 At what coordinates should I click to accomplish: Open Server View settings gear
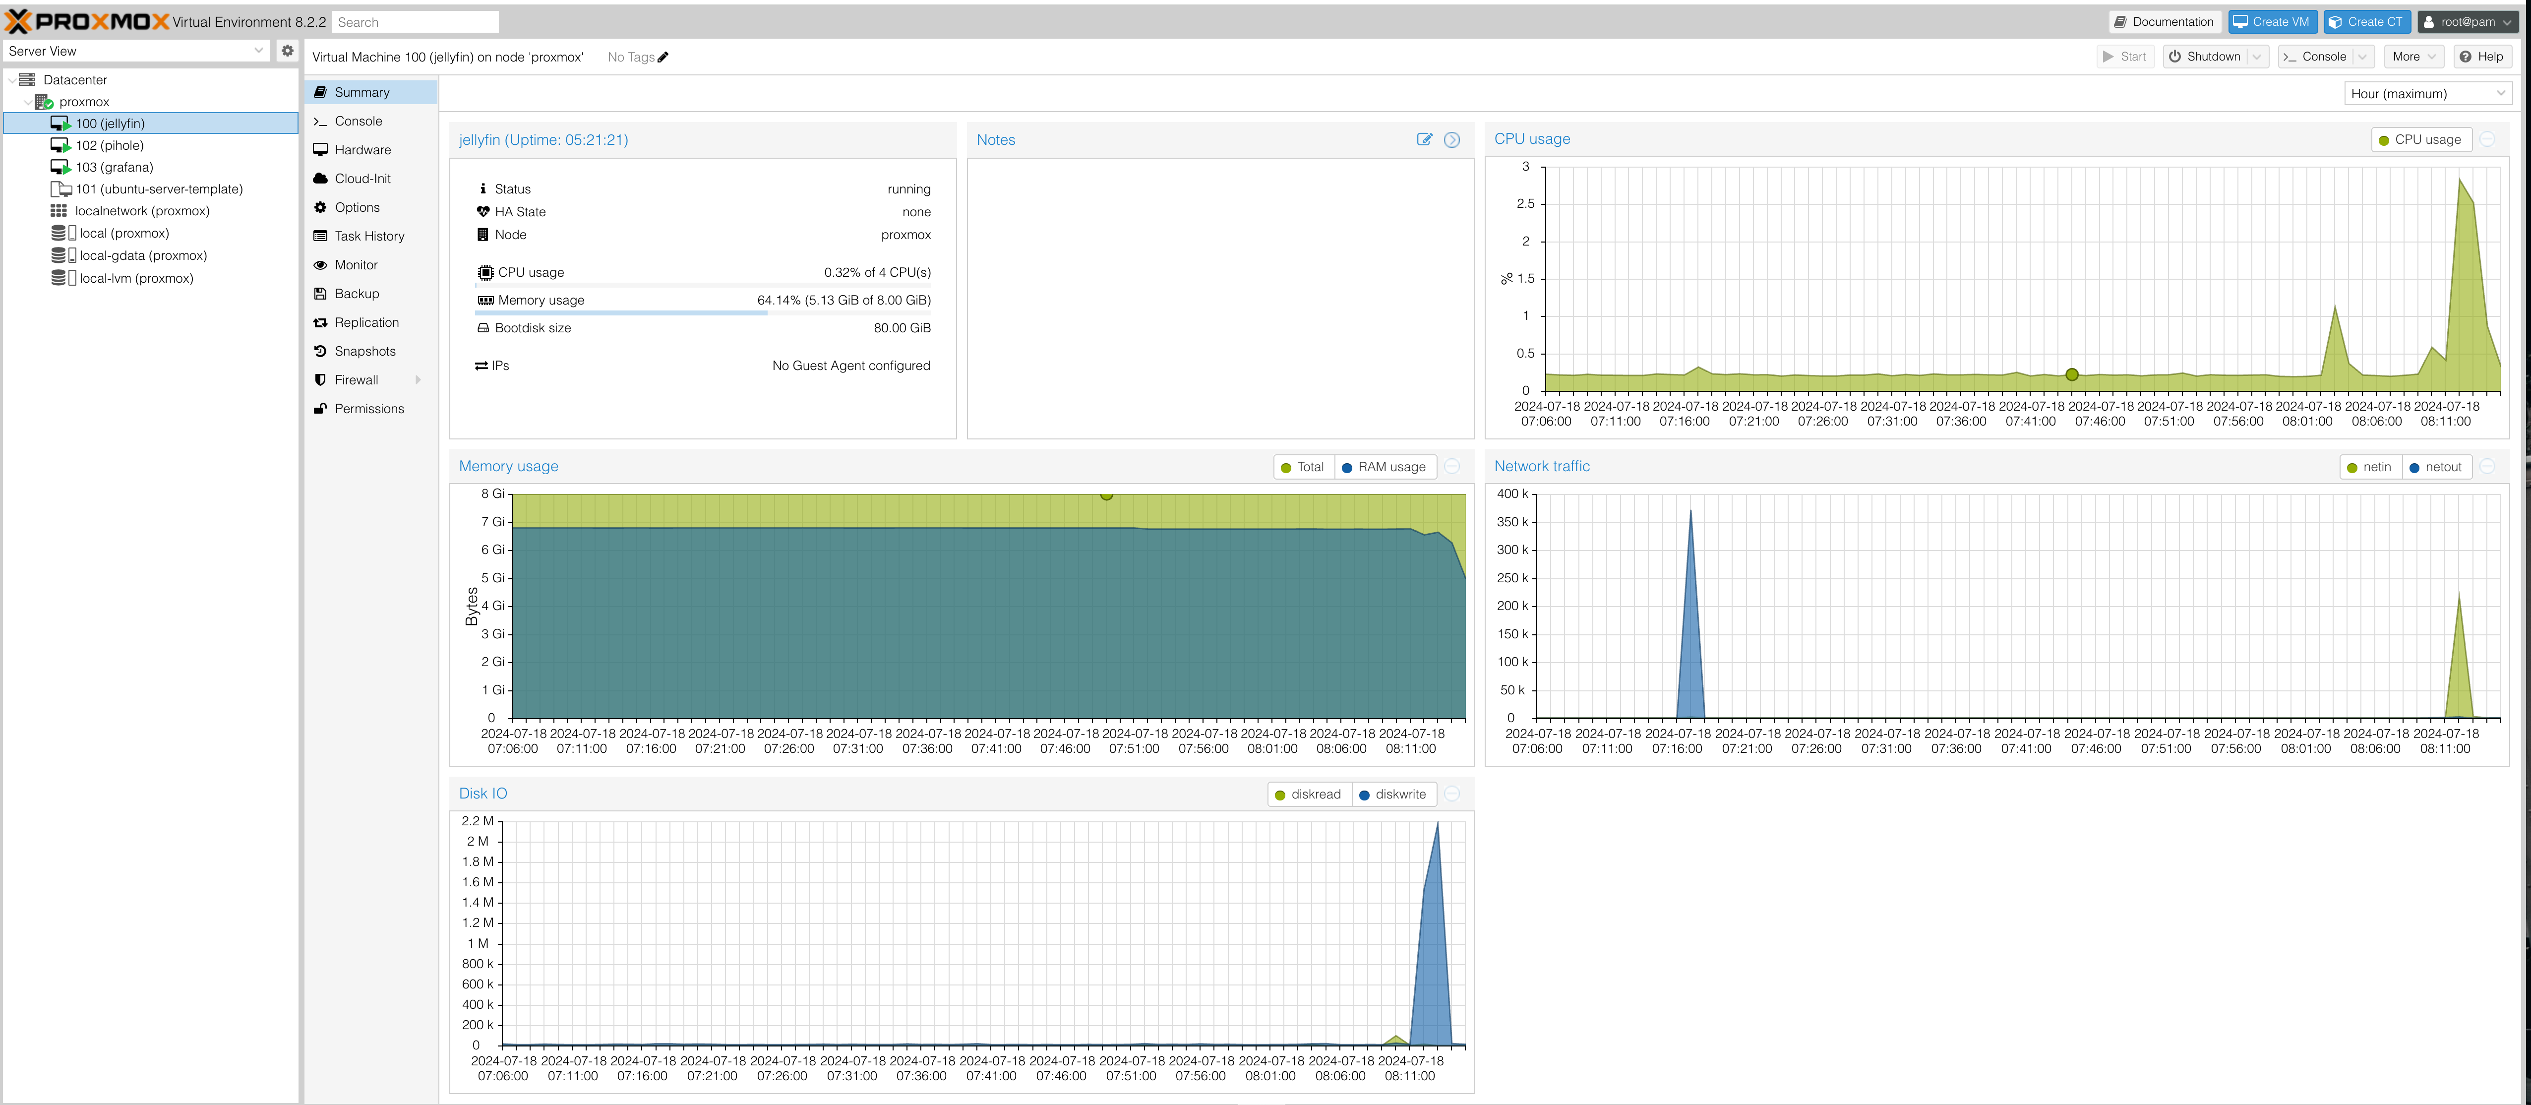(x=287, y=50)
